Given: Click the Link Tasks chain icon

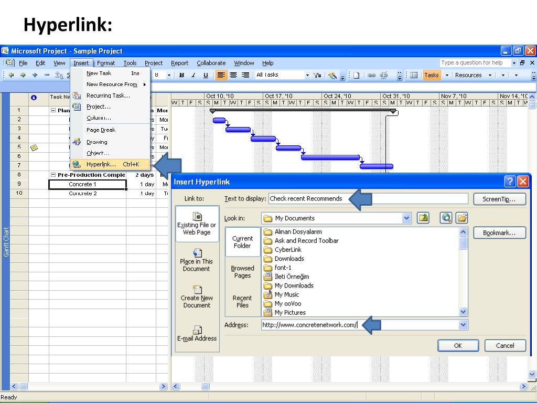Looking at the screenshot, I should [x=371, y=75].
